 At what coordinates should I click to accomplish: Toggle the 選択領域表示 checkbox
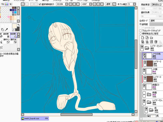(x=40, y=4)
